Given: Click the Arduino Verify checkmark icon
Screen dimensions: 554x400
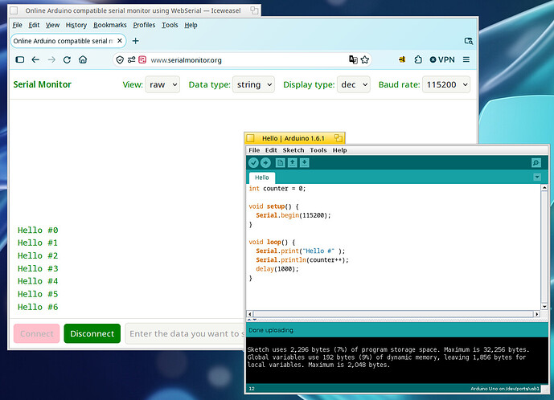Looking at the screenshot, I should coord(253,163).
